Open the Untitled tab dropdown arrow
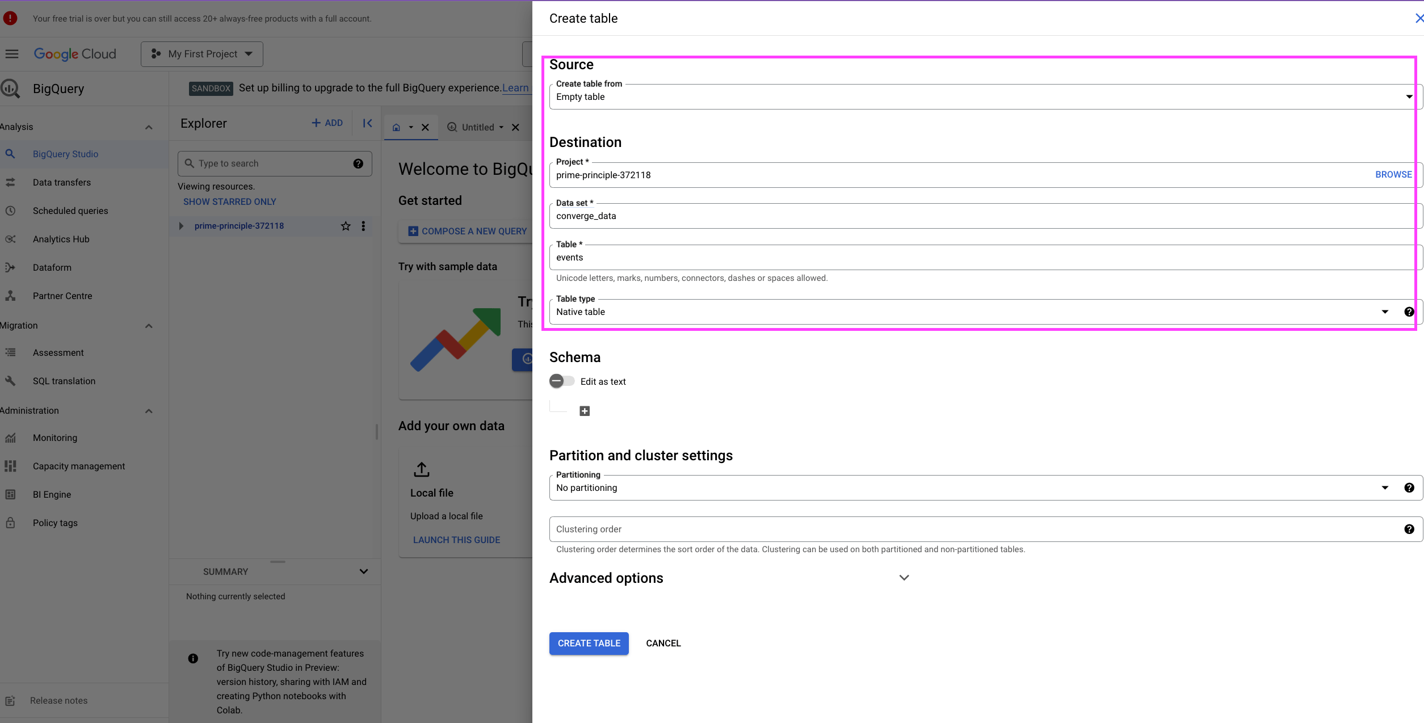 tap(501, 127)
